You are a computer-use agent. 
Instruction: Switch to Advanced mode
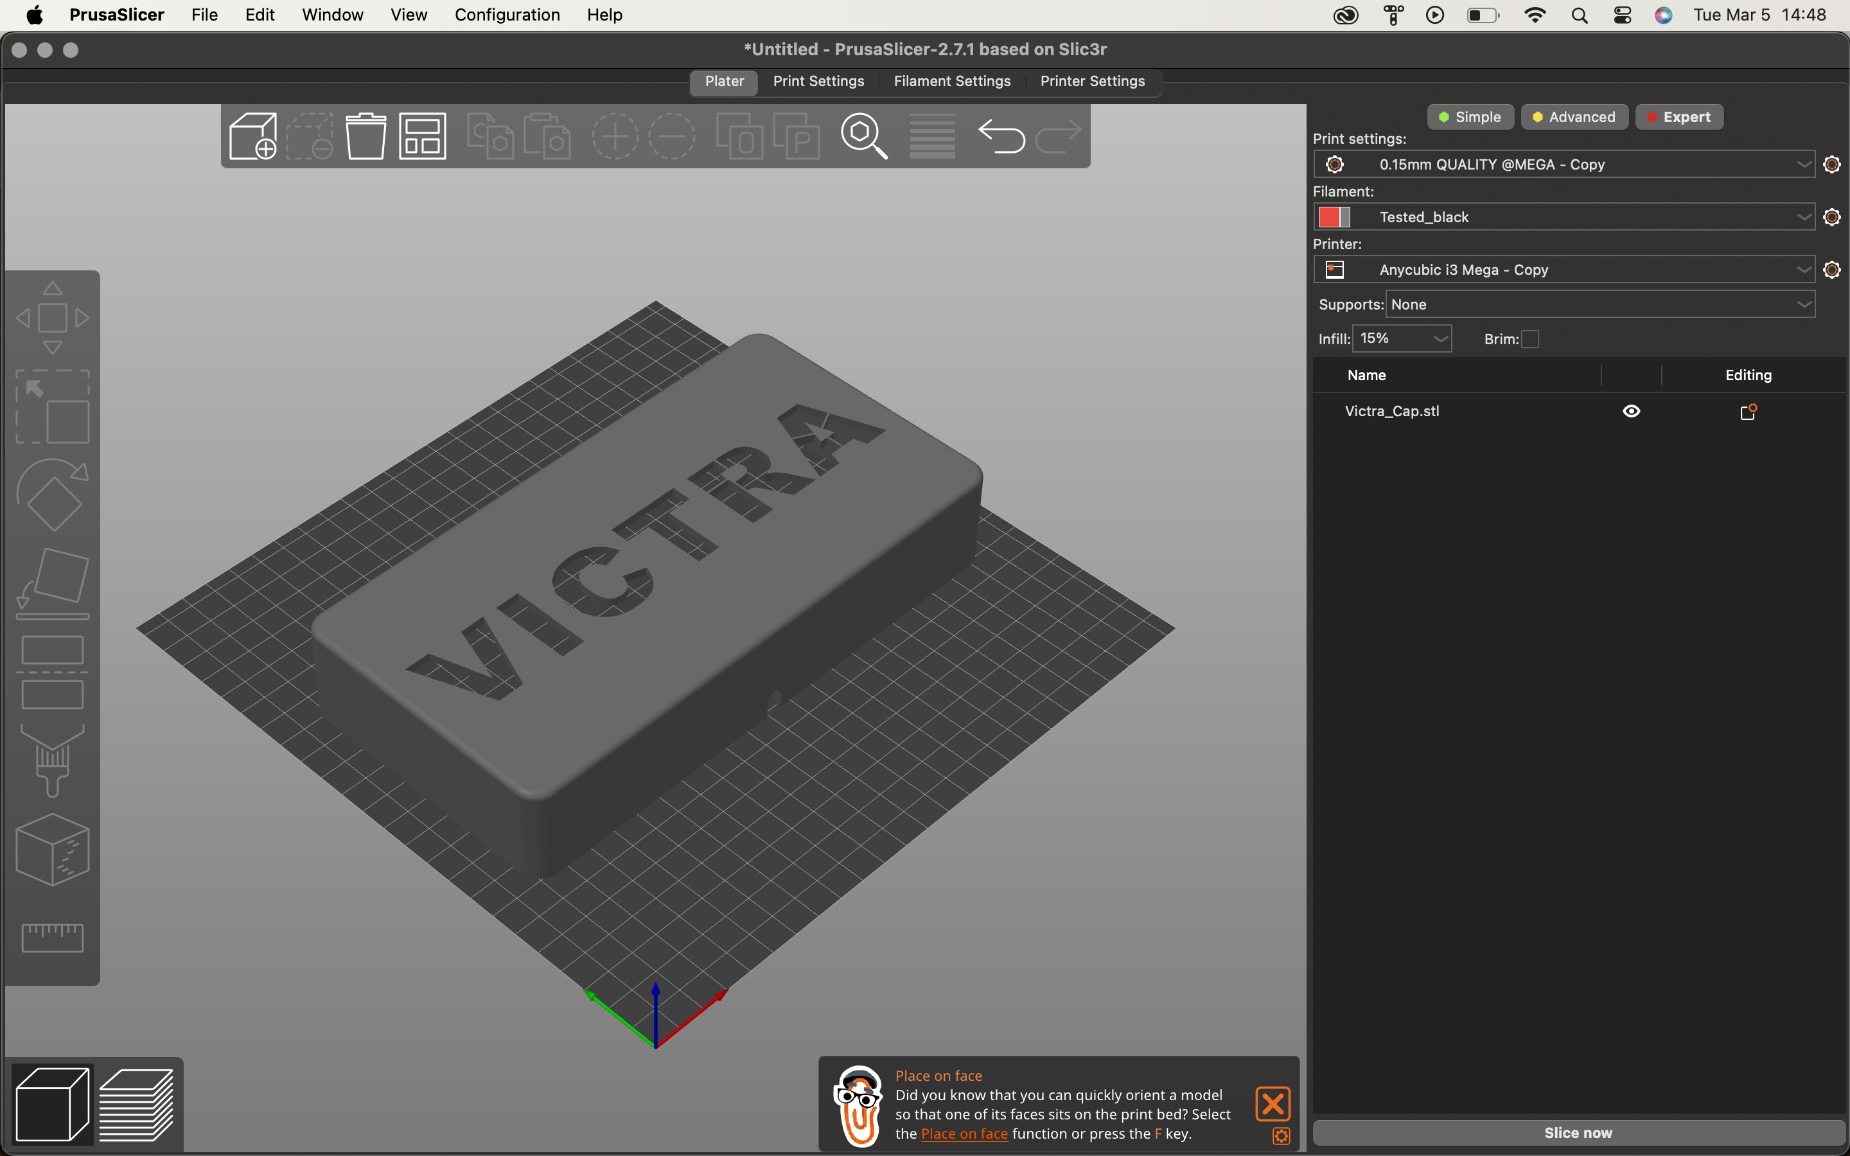(x=1574, y=117)
